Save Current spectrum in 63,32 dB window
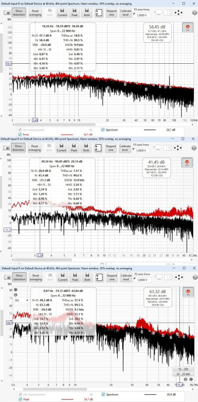This screenshot has width=198, height=402. pos(63,277)
